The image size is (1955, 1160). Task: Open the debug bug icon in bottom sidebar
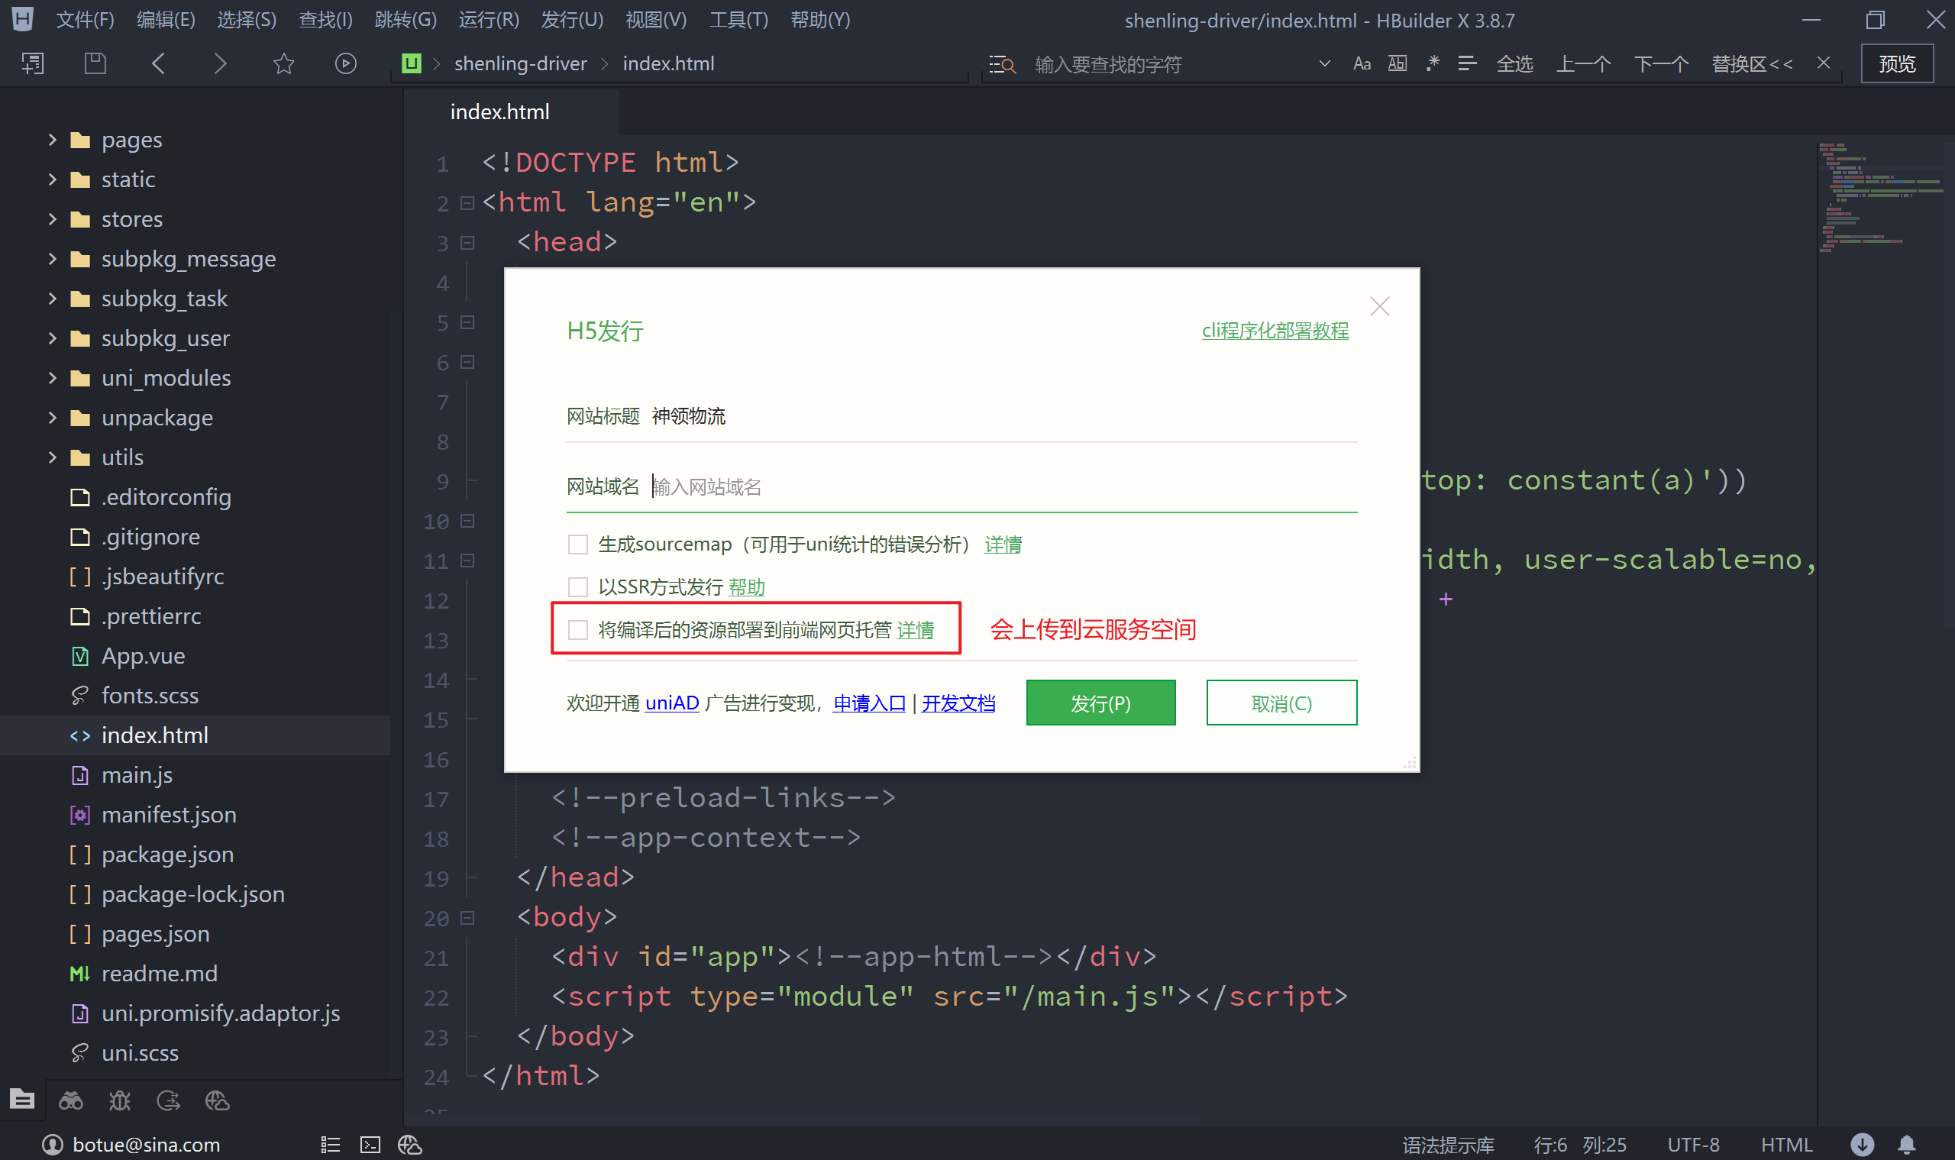(120, 1100)
